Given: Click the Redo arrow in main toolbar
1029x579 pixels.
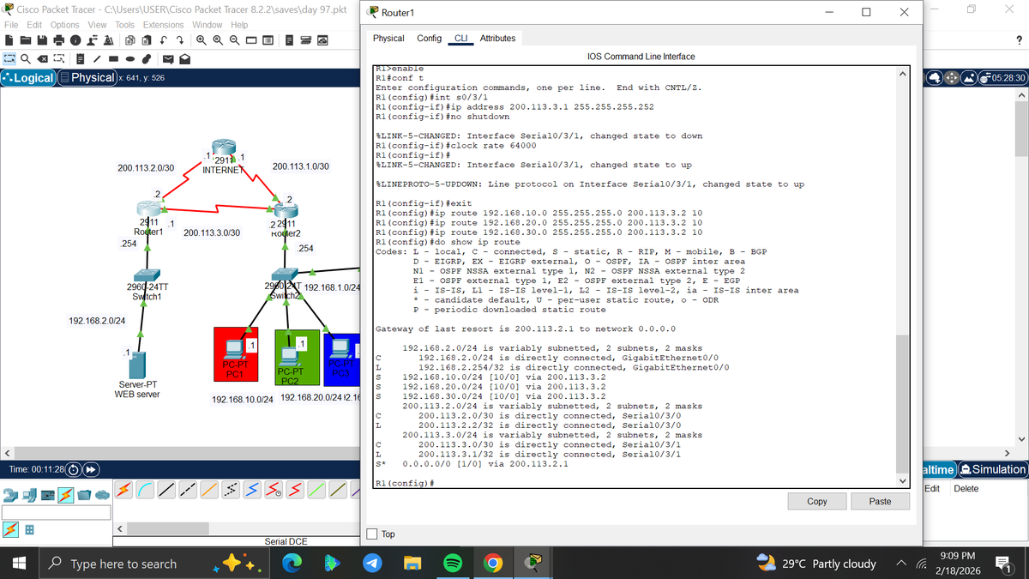Looking at the screenshot, I should pyautogui.click(x=180, y=40).
